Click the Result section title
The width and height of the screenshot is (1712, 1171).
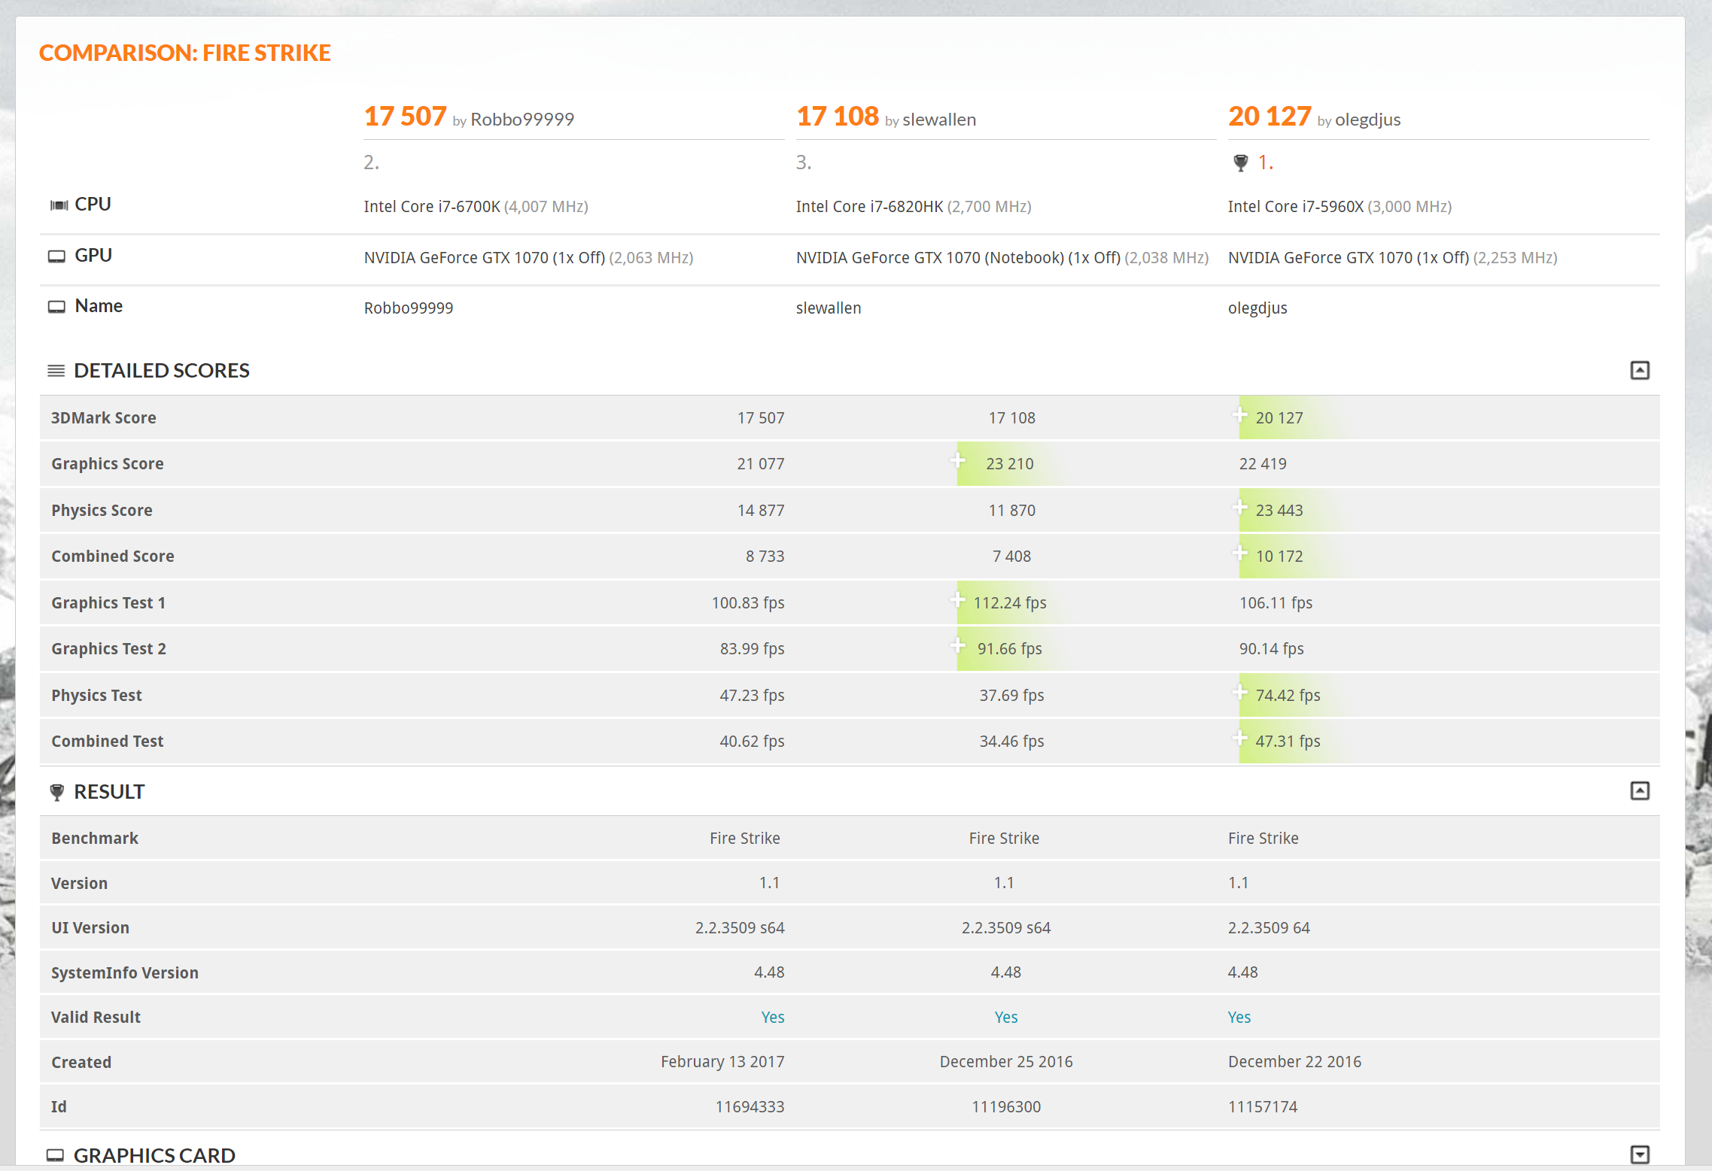click(109, 792)
